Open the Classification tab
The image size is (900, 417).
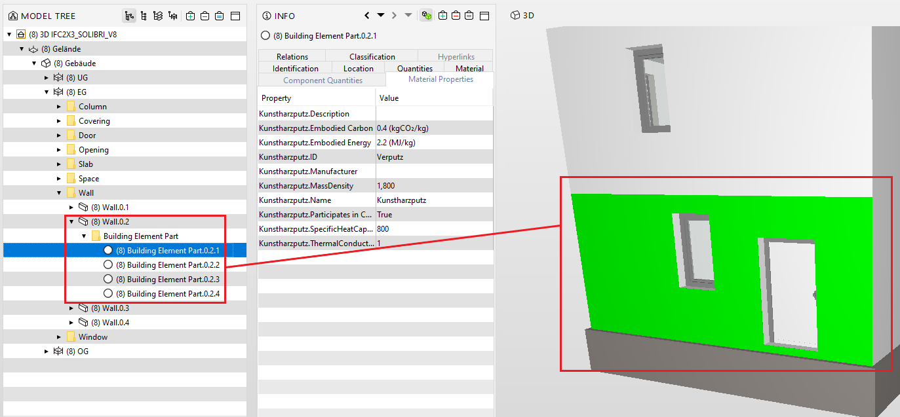click(372, 57)
